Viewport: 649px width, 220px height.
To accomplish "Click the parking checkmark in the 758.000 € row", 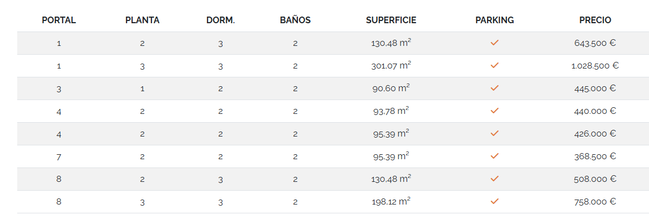I will point(494,201).
